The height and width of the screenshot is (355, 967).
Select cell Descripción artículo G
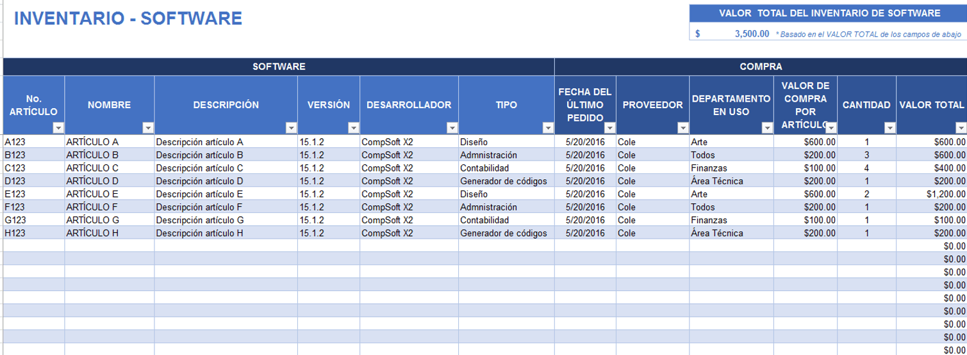point(226,220)
